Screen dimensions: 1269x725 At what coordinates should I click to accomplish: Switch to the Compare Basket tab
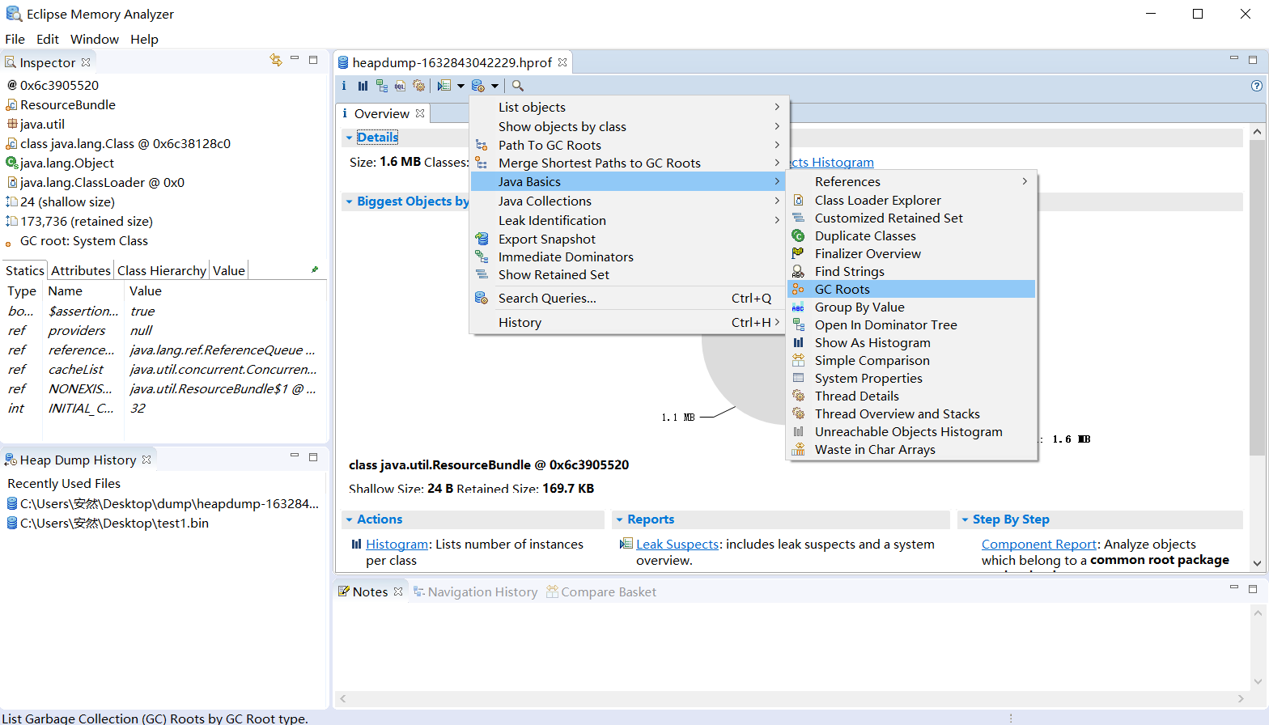tap(601, 591)
